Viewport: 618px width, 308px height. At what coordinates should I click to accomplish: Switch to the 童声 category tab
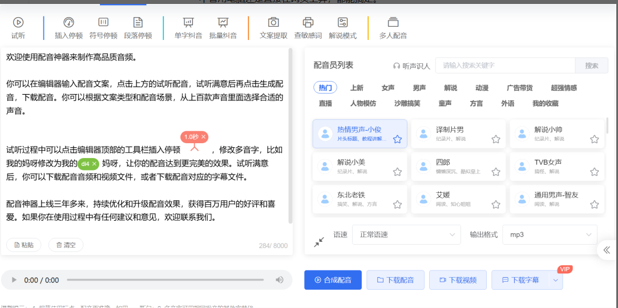tap(445, 104)
